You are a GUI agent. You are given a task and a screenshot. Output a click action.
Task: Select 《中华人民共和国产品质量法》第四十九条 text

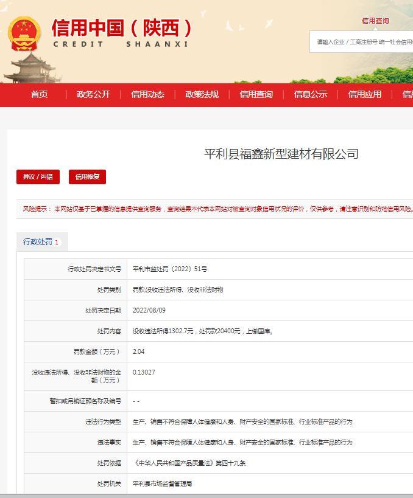click(x=189, y=463)
